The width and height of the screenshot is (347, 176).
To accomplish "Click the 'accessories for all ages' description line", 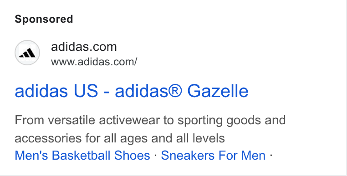I will click(120, 138).
